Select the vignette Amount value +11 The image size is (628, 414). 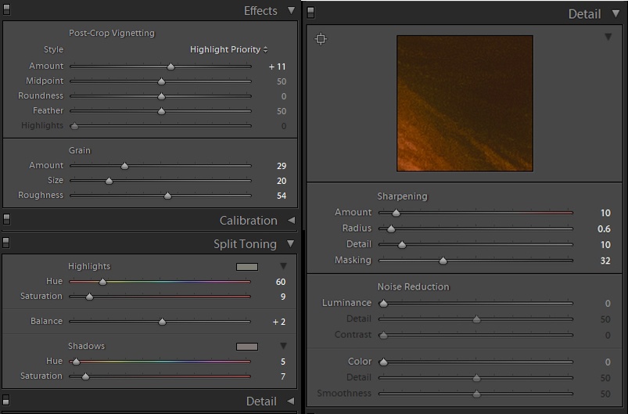(x=277, y=67)
